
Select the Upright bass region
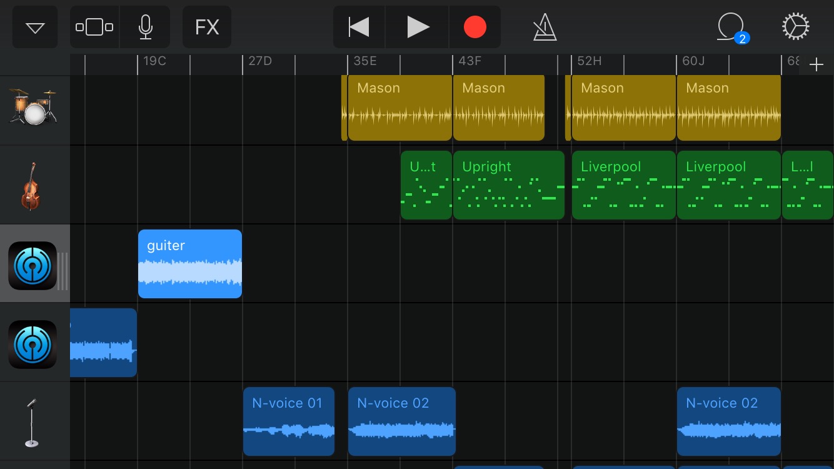(508, 185)
